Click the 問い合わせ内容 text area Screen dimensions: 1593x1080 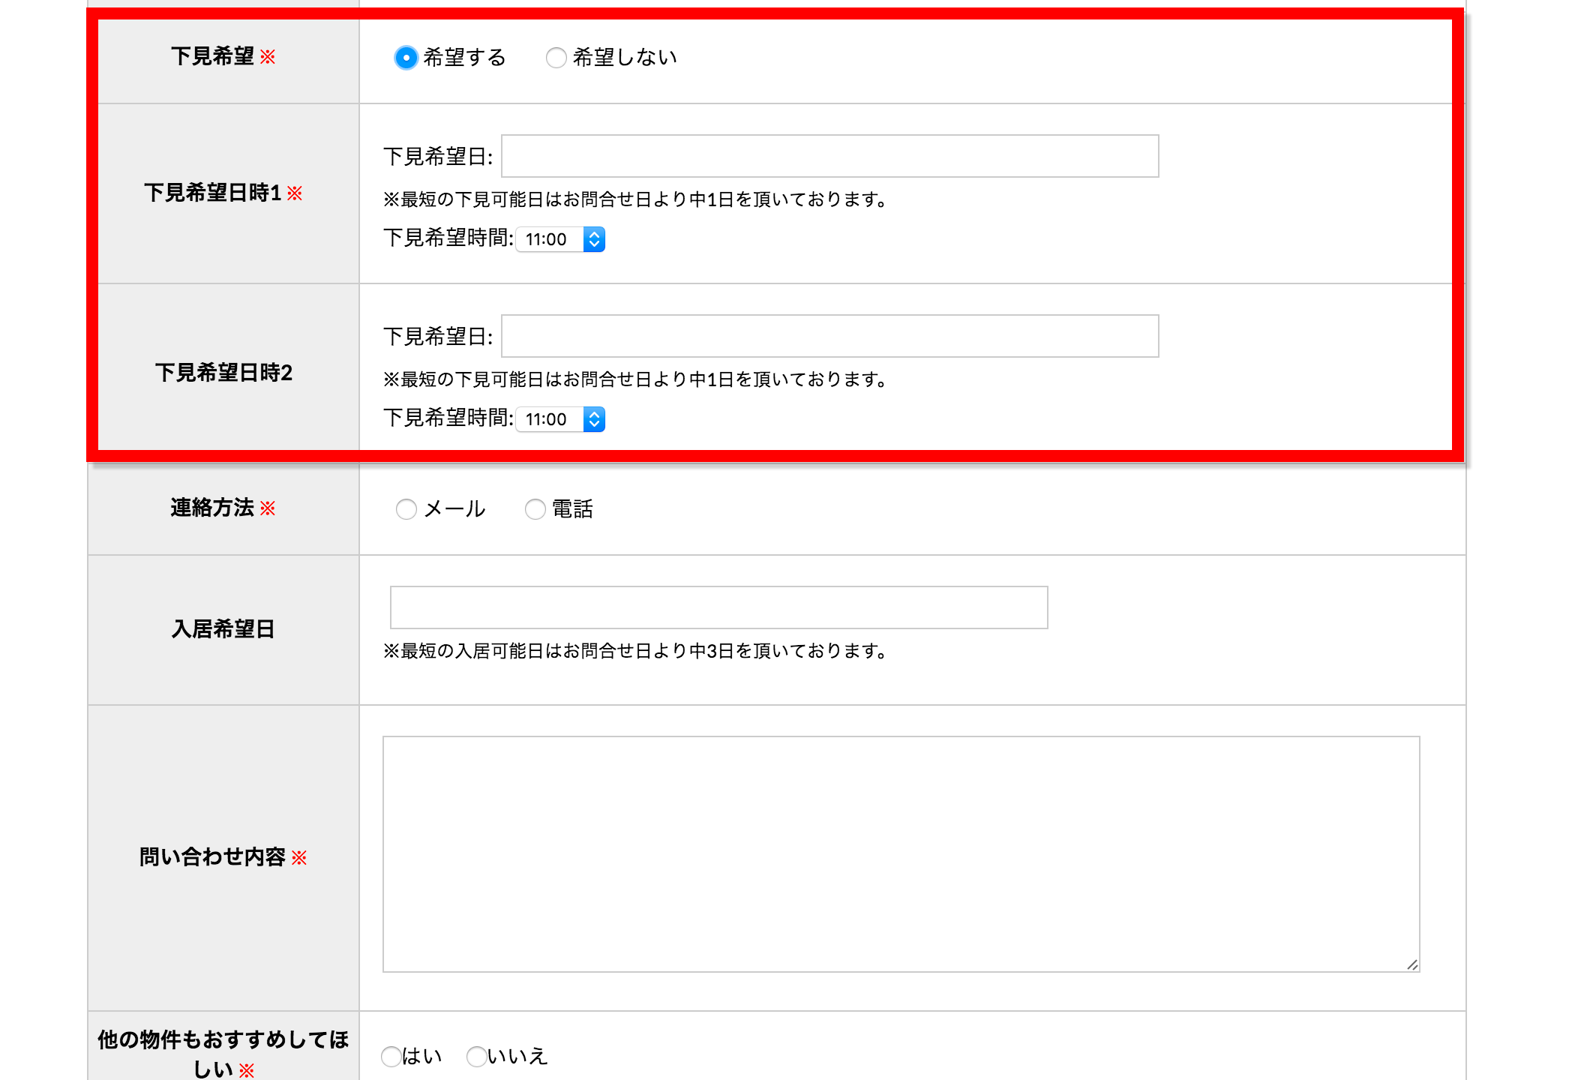[x=900, y=853]
